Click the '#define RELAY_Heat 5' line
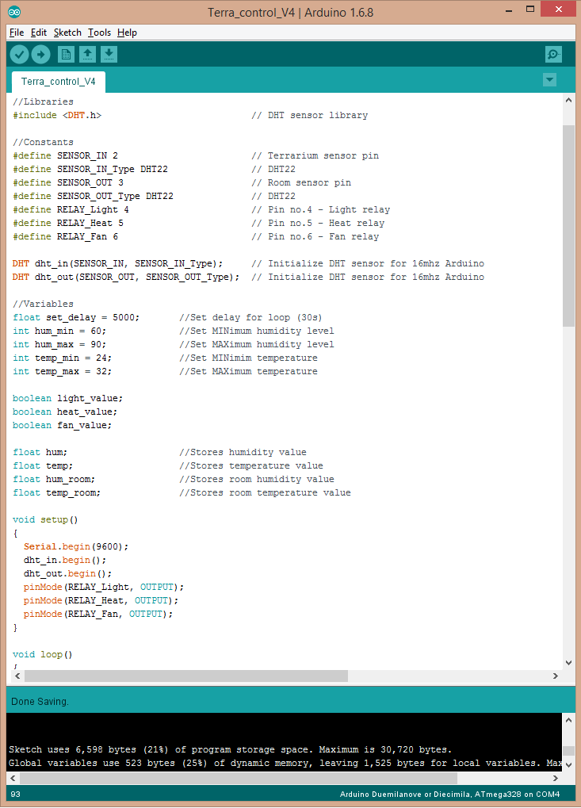The width and height of the screenshot is (581, 808). coord(68,223)
